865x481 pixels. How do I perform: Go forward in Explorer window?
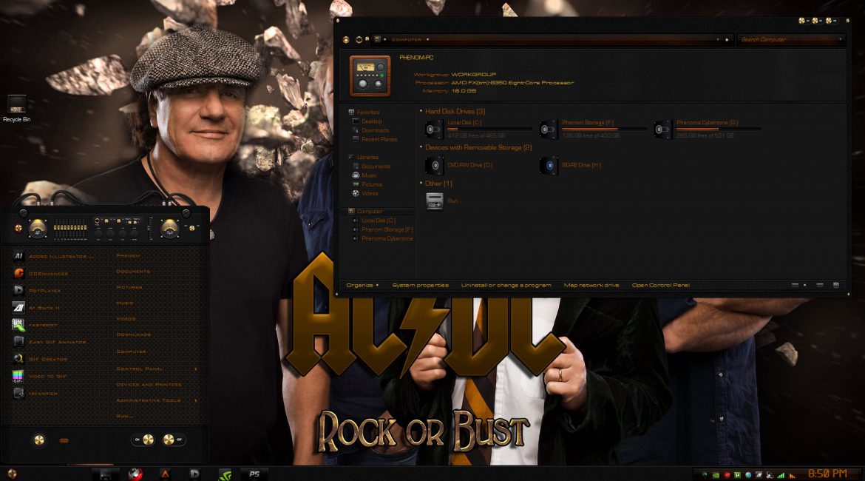tap(359, 40)
